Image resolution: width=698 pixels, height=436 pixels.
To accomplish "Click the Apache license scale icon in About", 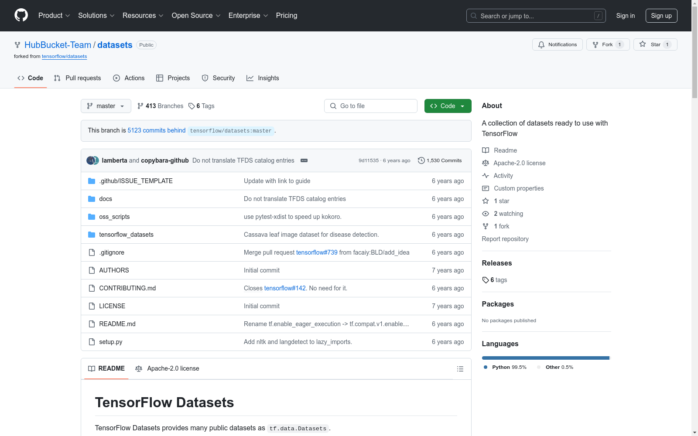I will click(486, 163).
